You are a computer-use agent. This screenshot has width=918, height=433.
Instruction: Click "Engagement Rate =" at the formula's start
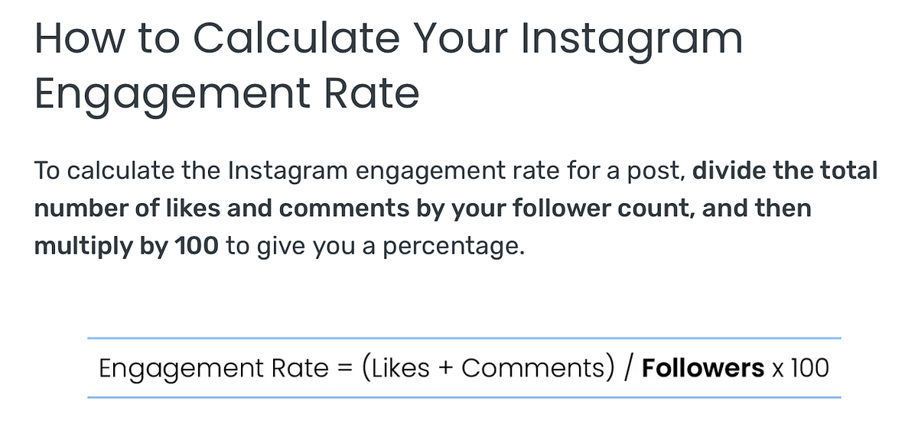(x=224, y=369)
